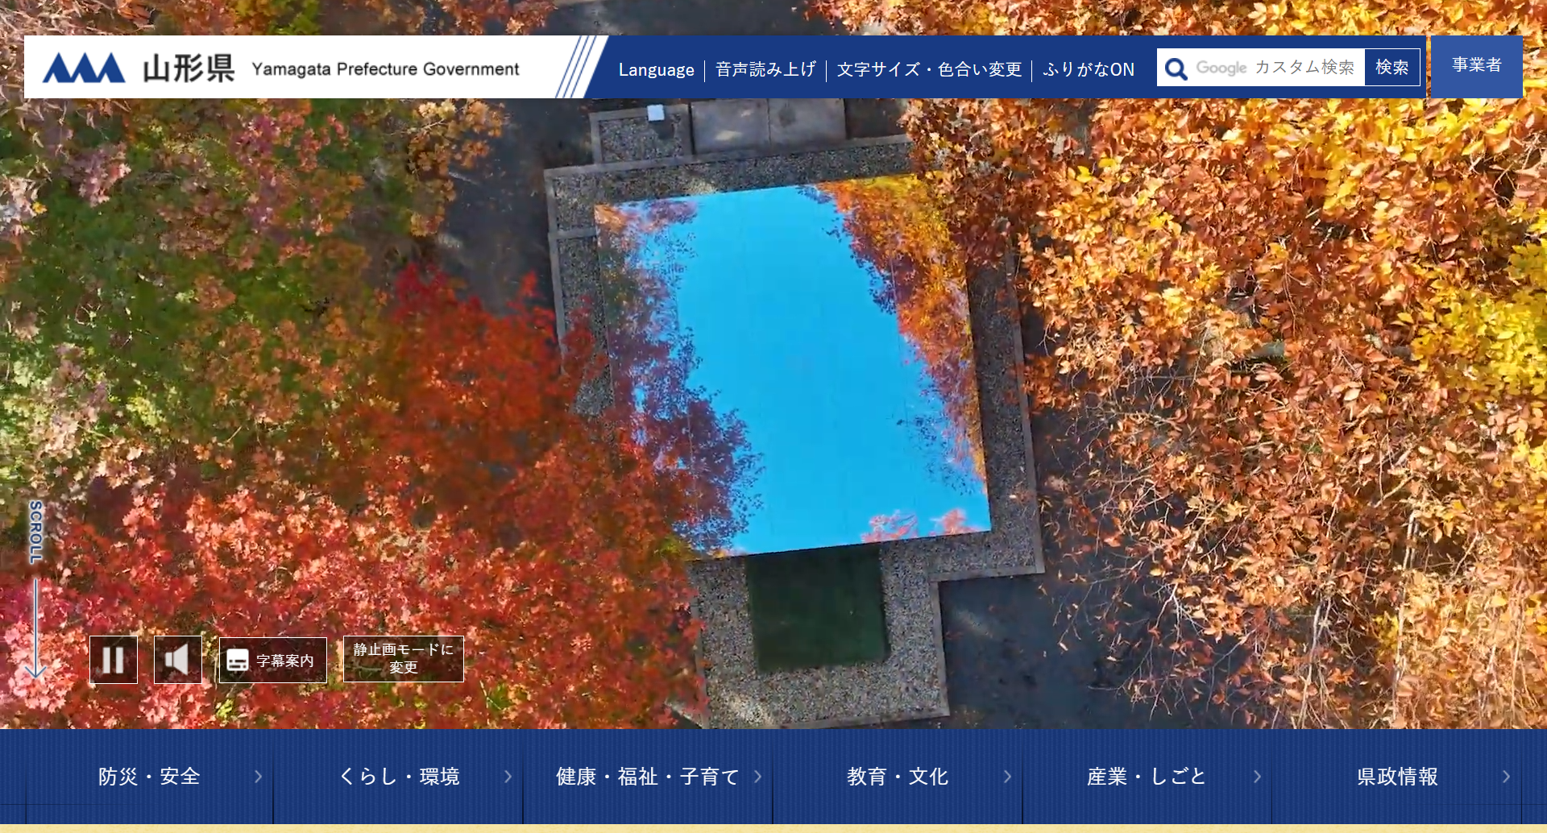
Task: Click the SCROLL down arrow indicator
Action: [x=35, y=628]
